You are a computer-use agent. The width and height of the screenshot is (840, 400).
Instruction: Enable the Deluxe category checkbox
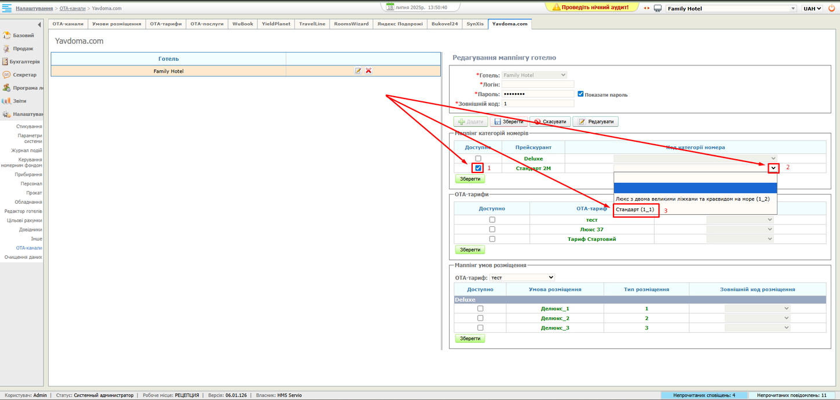478,158
